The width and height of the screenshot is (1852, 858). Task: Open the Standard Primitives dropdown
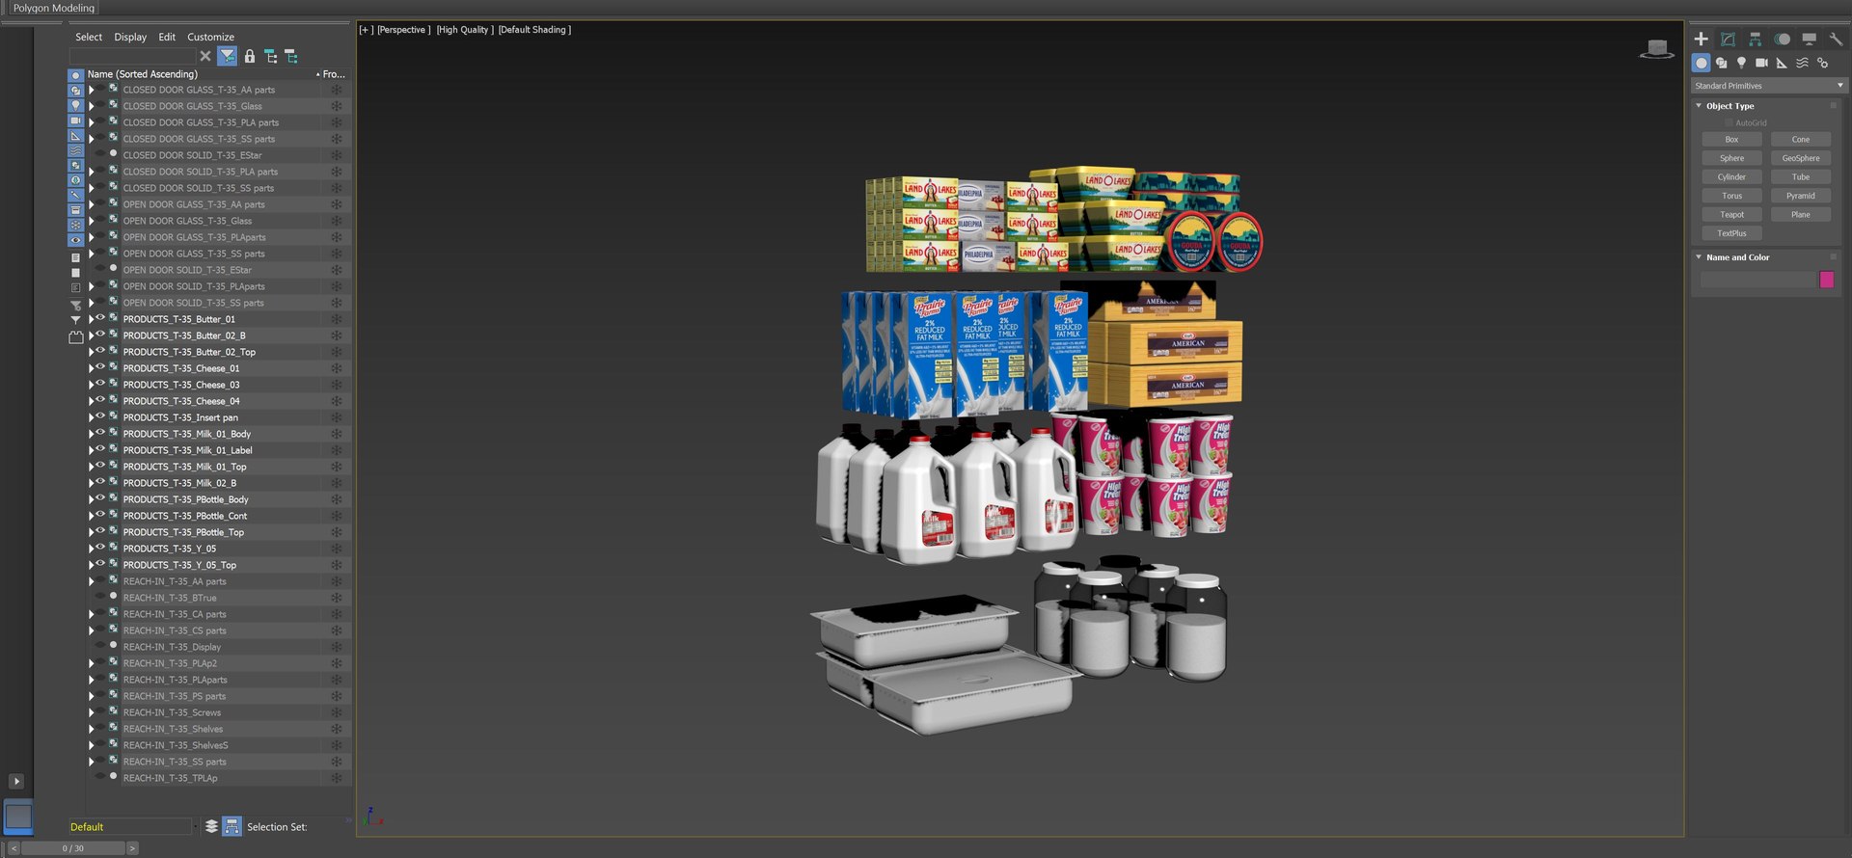point(1769,86)
